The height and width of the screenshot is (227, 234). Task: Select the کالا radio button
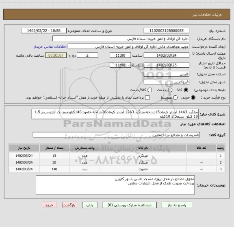click(x=186, y=90)
